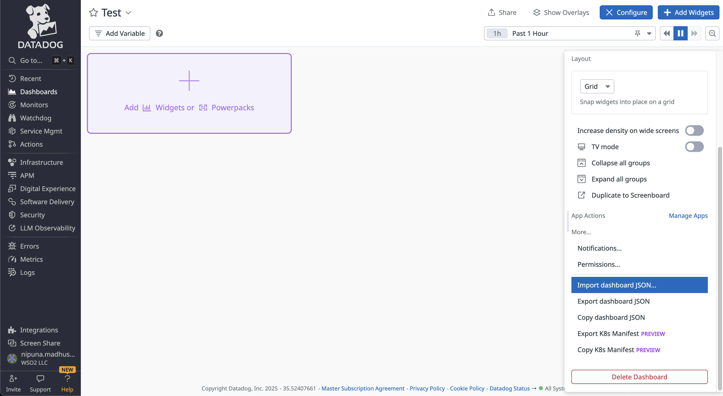
Task: Click the Delete Dashboard button
Action: pyautogui.click(x=639, y=377)
